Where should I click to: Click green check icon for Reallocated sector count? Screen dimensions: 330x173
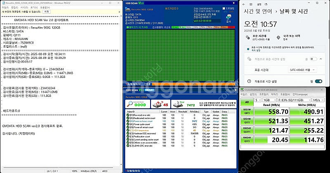pyautogui.click(x=128, y=118)
